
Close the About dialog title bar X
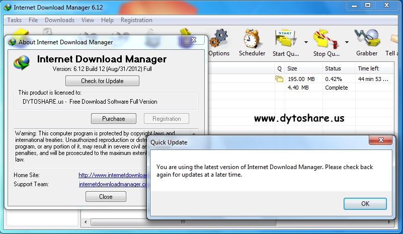(193, 40)
